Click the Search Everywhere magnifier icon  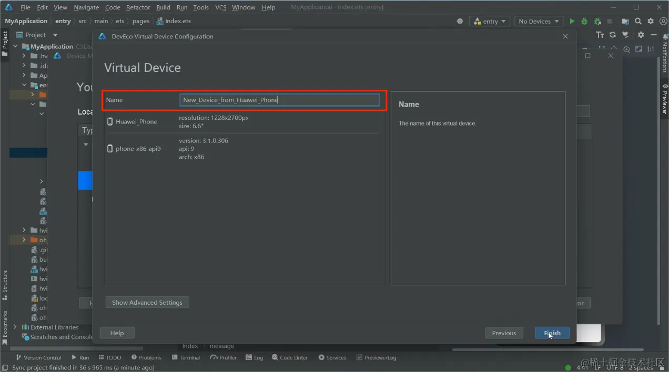point(638,22)
